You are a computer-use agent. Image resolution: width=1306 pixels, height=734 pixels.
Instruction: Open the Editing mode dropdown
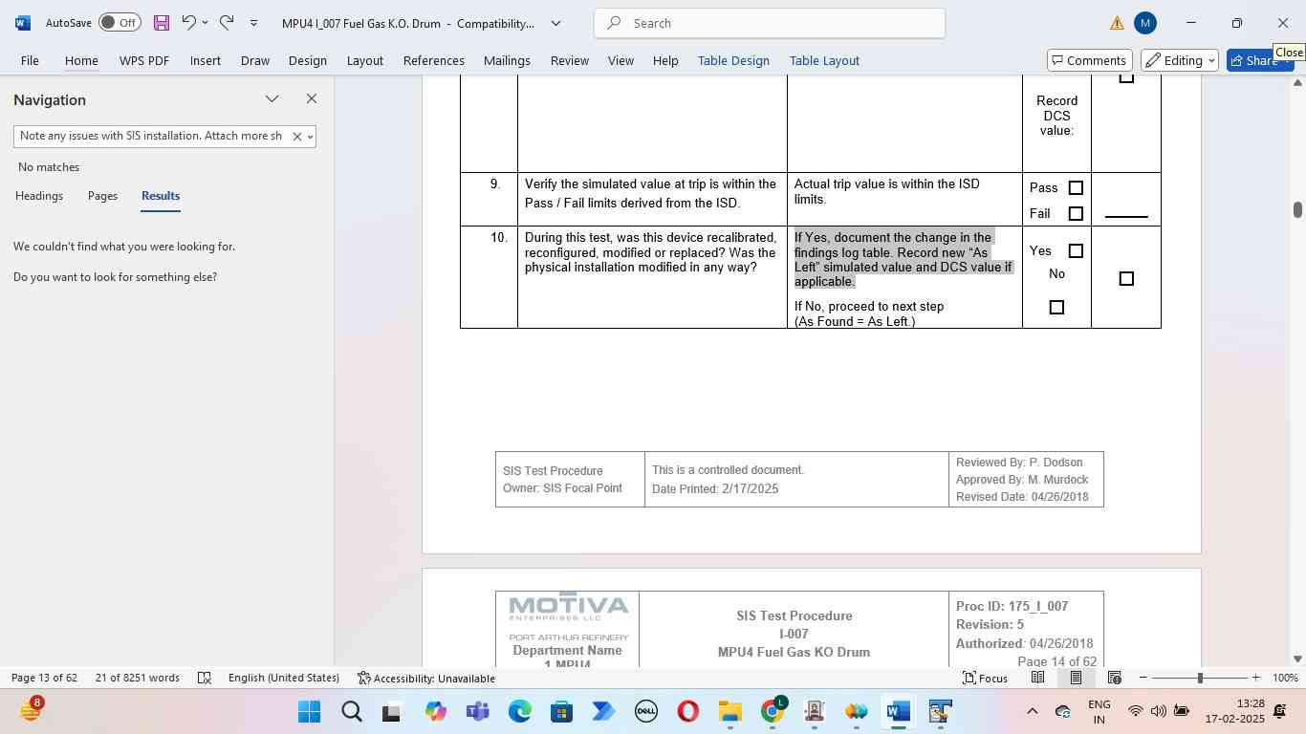point(1180,60)
